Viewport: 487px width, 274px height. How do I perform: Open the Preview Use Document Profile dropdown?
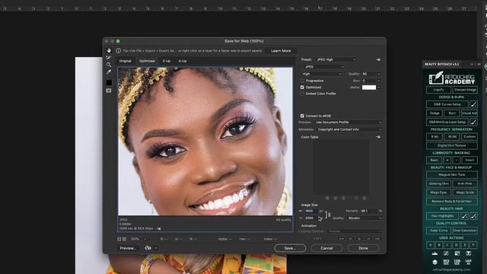pos(348,122)
